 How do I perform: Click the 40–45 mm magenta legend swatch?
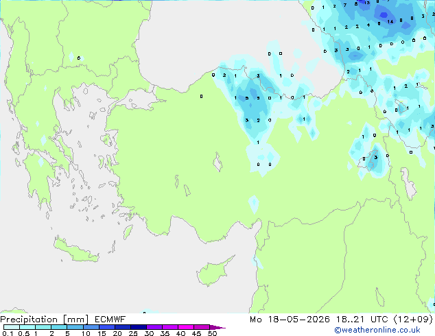(x=186, y=327)
